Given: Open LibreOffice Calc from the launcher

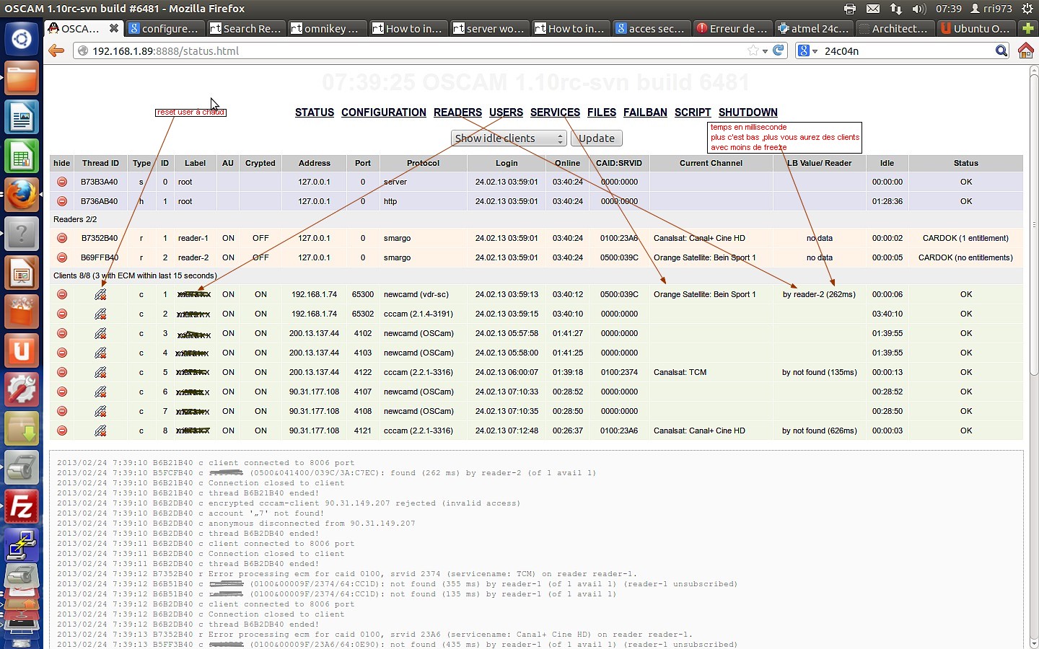Looking at the screenshot, I should [22, 156].
